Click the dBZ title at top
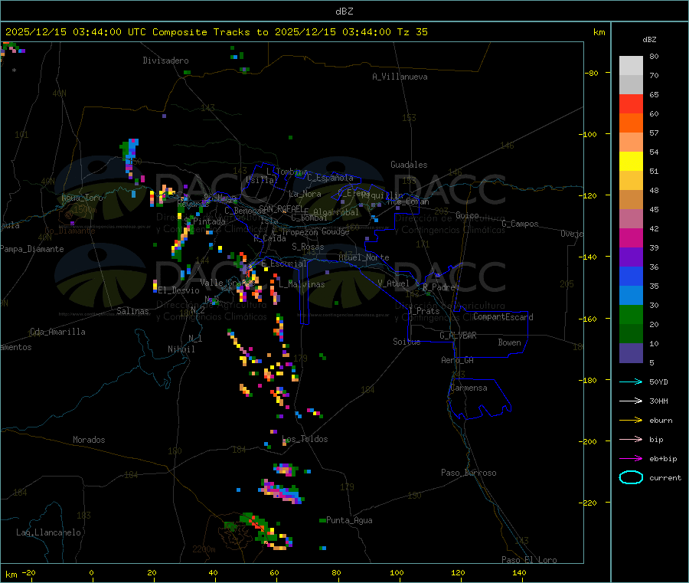The height and width of the screenshot is (583, 689). pos(344,11)
